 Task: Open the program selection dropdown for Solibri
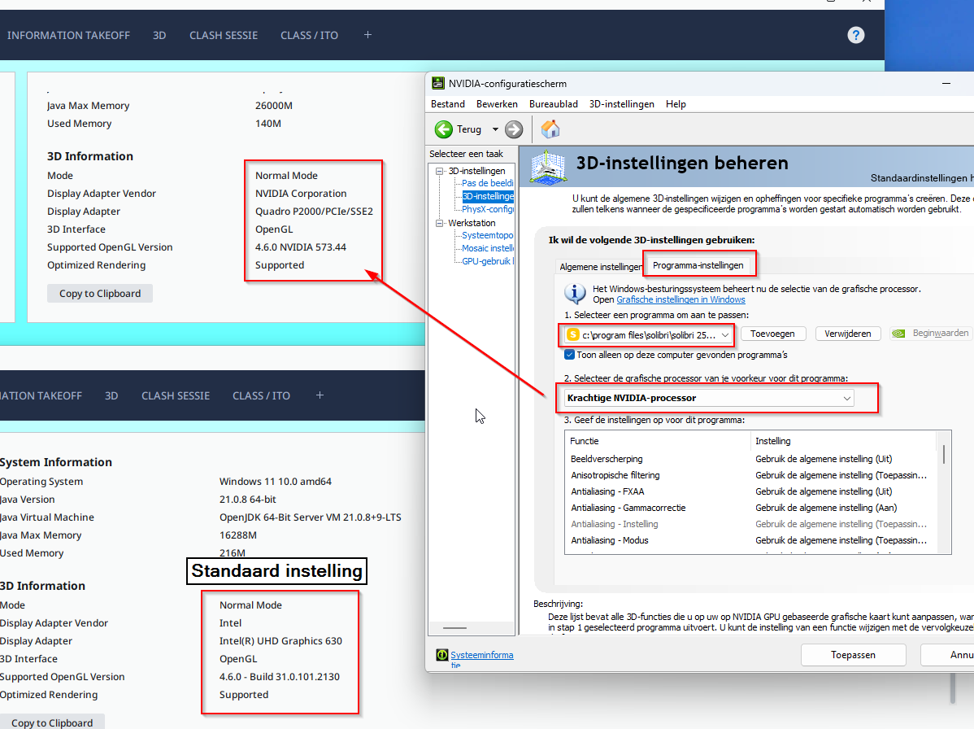[x=649, y=335]
